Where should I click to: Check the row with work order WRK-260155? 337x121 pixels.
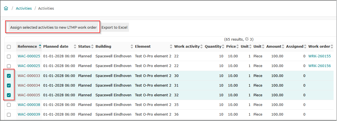9,56
